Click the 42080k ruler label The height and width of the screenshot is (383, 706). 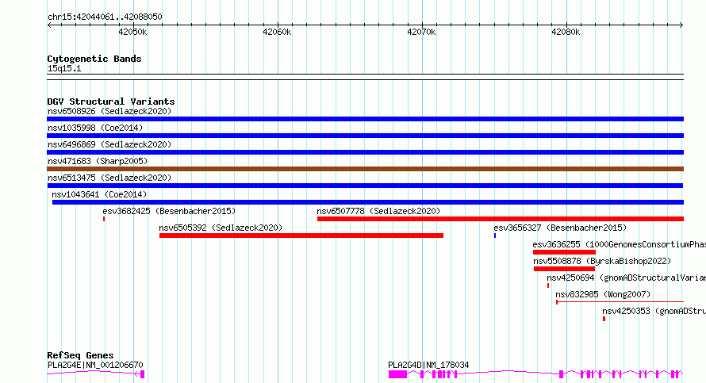pyautogui.click(x=566, y=33)
